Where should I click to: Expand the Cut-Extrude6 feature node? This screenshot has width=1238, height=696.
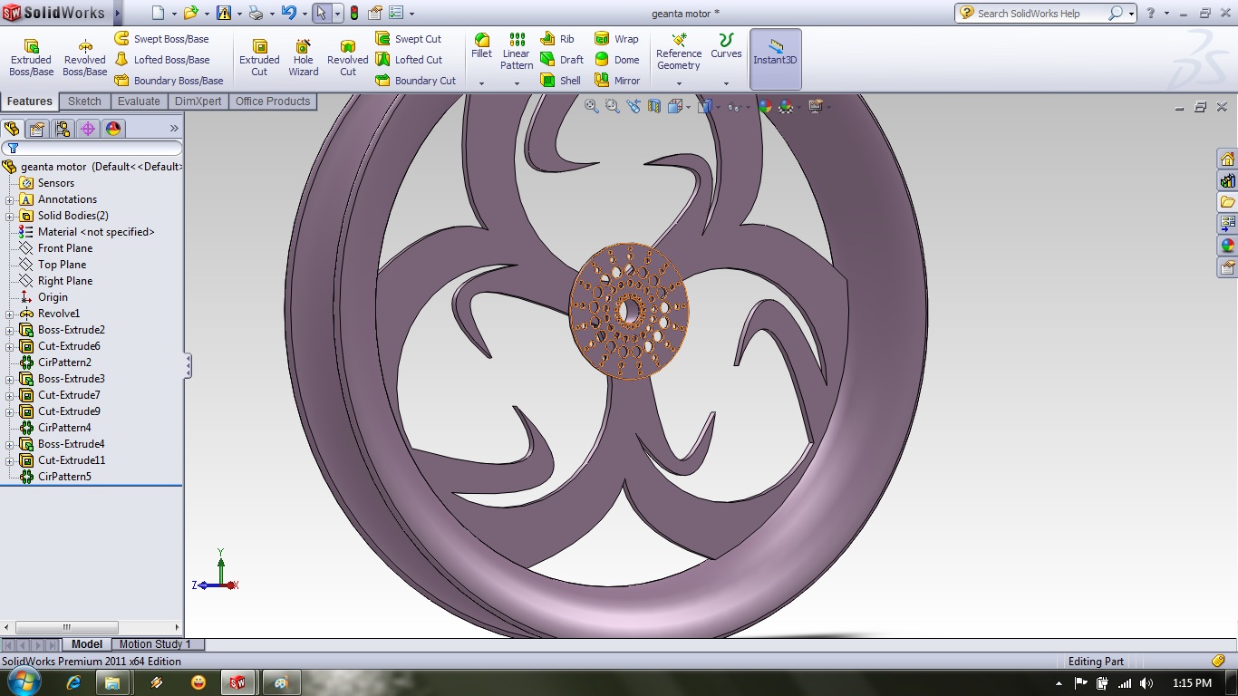point(10,346)
